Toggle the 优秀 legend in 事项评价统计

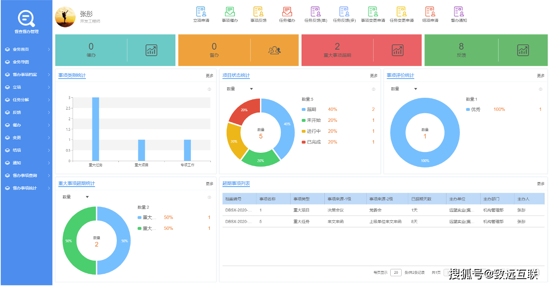[475, 109]
